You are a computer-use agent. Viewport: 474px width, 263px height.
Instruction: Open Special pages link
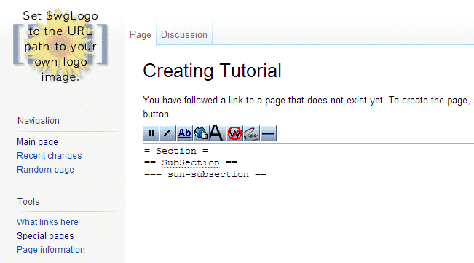click(x=45, y=236)
